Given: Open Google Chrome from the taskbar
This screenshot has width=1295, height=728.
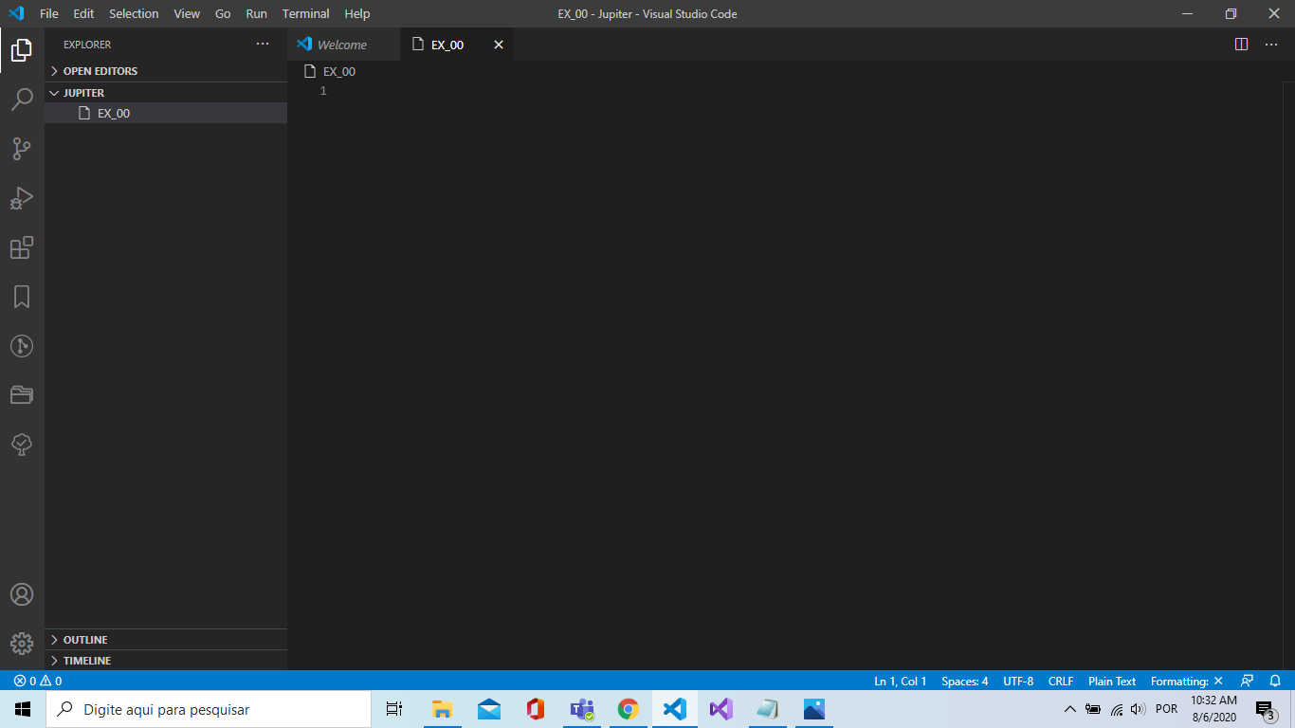Looking at the screenshot, I should 628,708.
